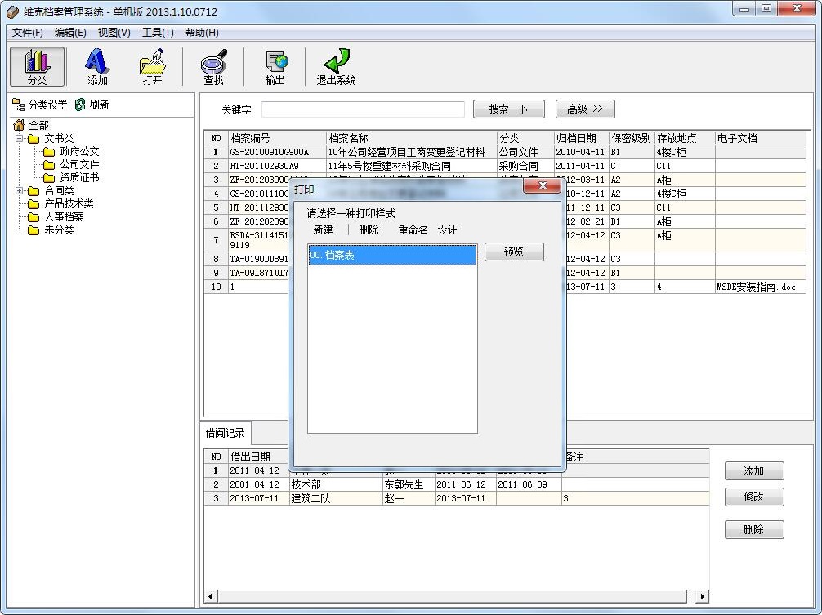Click the 预览 (Preview) button in print dialog

(x=513, y=252)
